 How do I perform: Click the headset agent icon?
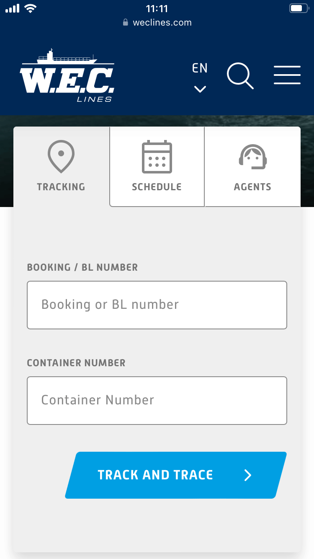[253, 157]
